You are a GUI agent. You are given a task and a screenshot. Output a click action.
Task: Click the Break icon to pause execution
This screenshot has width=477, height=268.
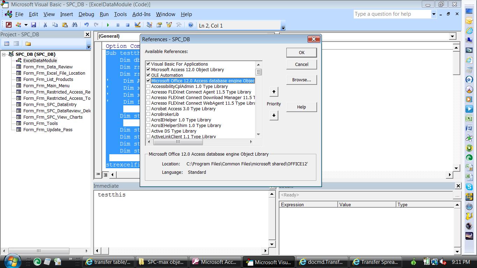pyautogui.click(x=118, y=25)
